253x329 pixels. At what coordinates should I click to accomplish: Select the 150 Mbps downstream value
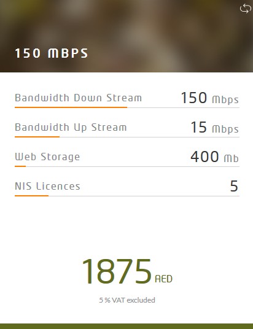[210, 98]
